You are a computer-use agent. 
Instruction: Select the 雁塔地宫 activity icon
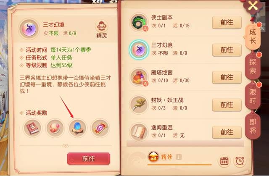point(139,77)
